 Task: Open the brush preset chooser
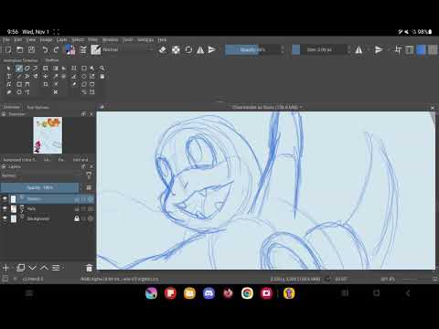(x=96, y=49)
